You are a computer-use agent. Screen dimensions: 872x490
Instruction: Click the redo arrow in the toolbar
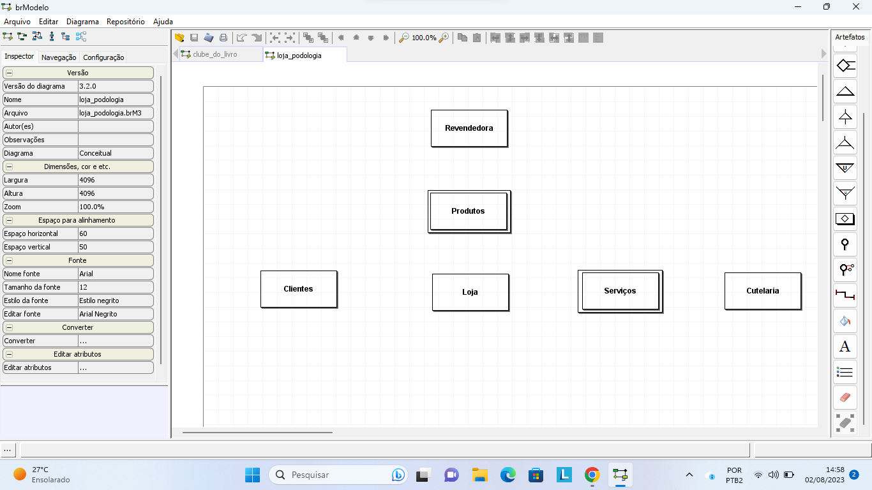pyautogui.click(x=257, y=38)
